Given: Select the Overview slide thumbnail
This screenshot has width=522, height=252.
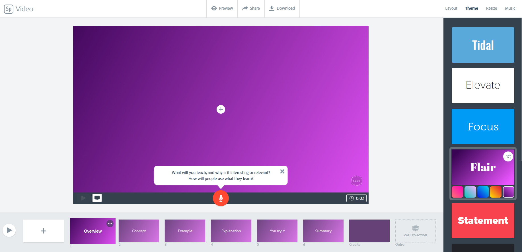Looking at the screenshot, I should [93, 231].
